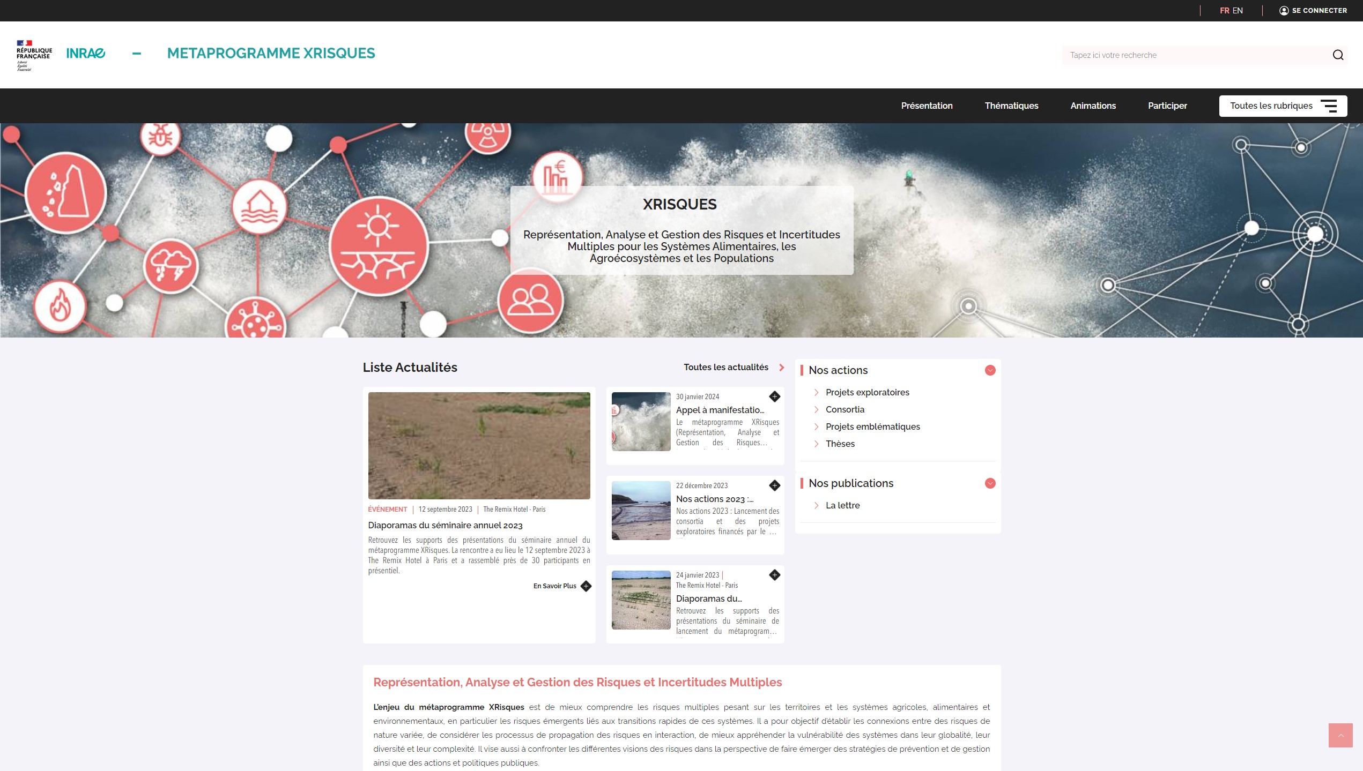
Task: Open La lettre link
Action: [842, 505]
